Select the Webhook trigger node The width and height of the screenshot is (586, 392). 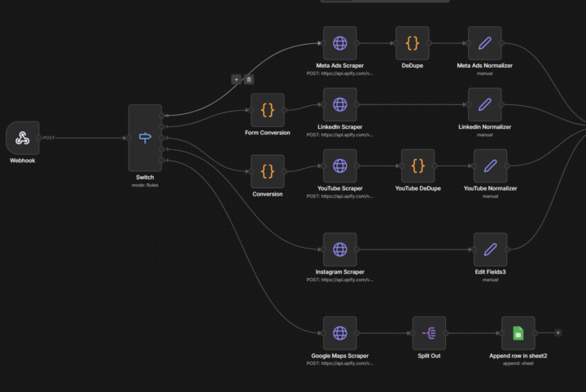[x=23, y=138]
